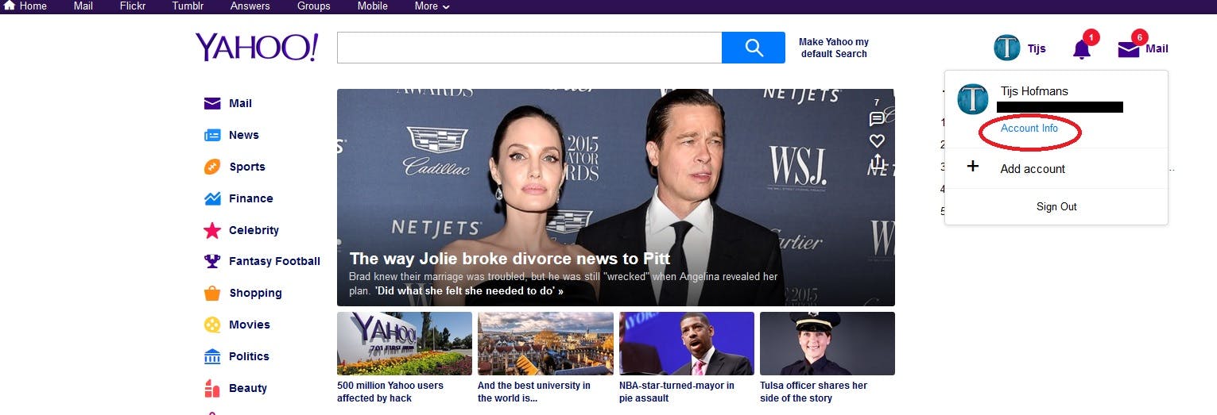The width and height of the screenshot is (1217, 415).
Task: Click the News label in sidebar
Action: [244, 135]
